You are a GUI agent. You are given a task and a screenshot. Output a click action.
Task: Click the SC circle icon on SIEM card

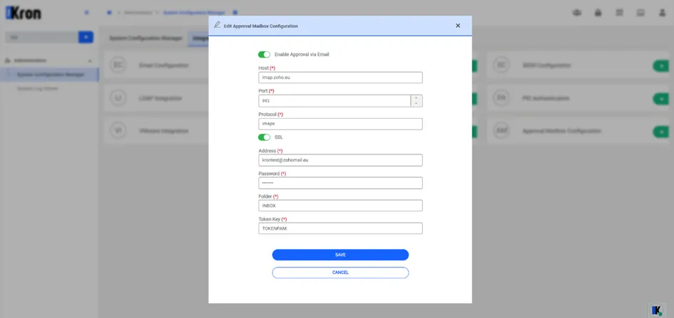tap(501, 65)
